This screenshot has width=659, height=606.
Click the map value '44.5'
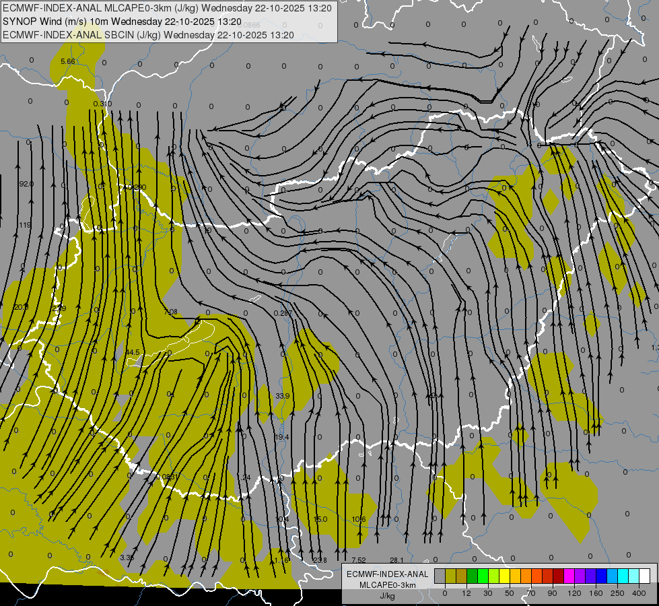pos(133,352)
